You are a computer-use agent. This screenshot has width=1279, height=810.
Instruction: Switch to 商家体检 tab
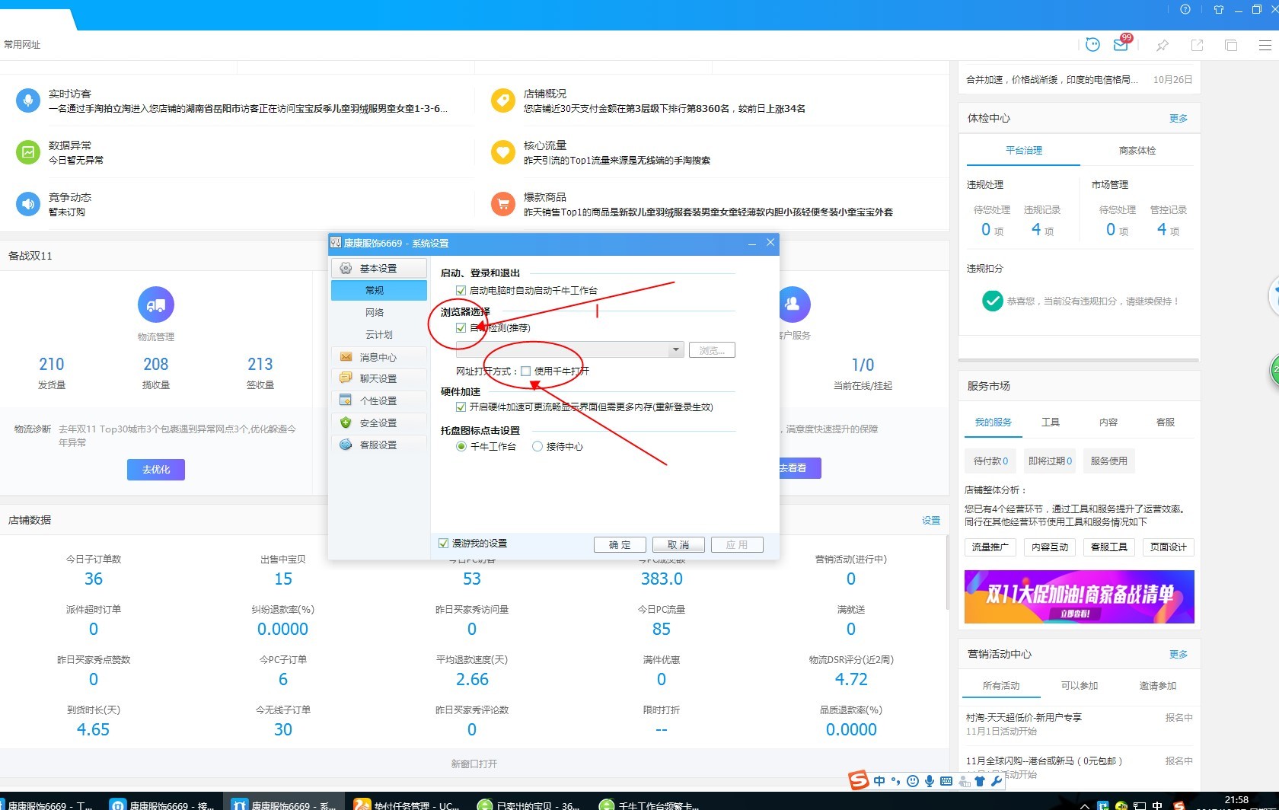tap(1137, 151)
